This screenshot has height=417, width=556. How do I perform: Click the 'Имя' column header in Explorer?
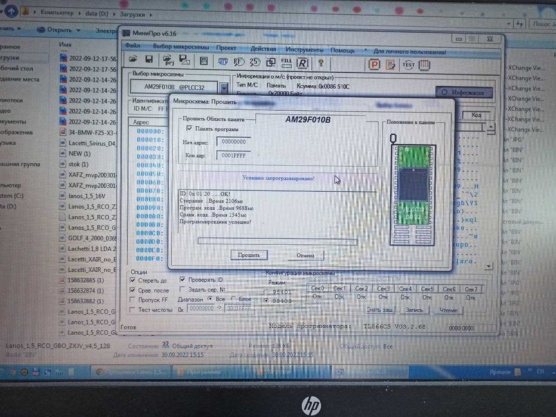coord(65,44)
